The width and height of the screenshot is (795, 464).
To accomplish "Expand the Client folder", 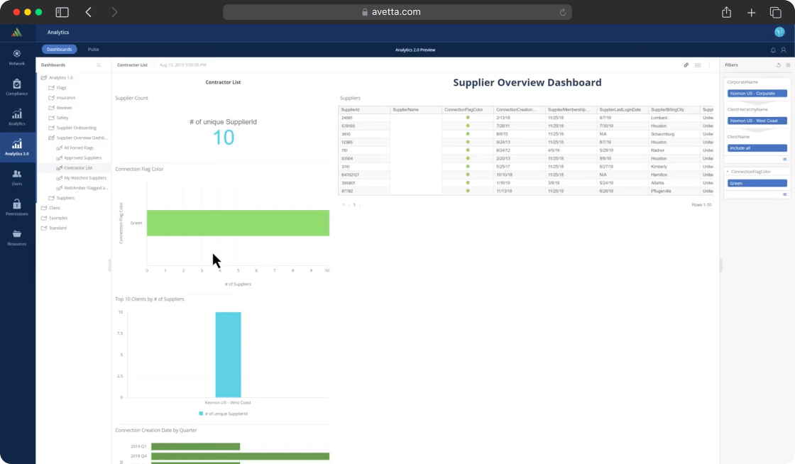I will tap(43, 208).
